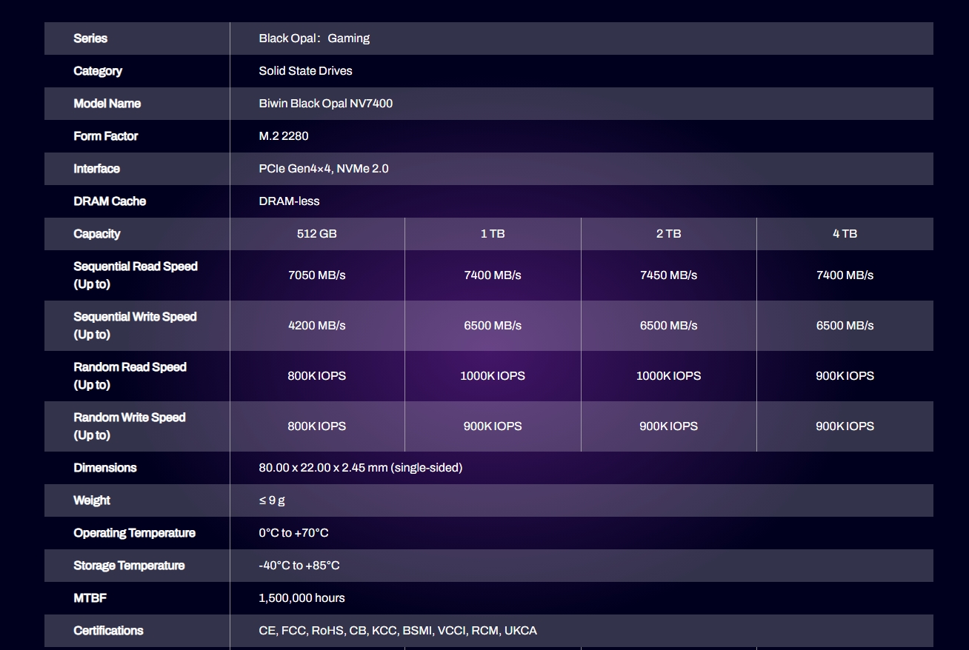
Task: Select 900K IOPS random write under 1 TB
Action: [x=493, y=426]
